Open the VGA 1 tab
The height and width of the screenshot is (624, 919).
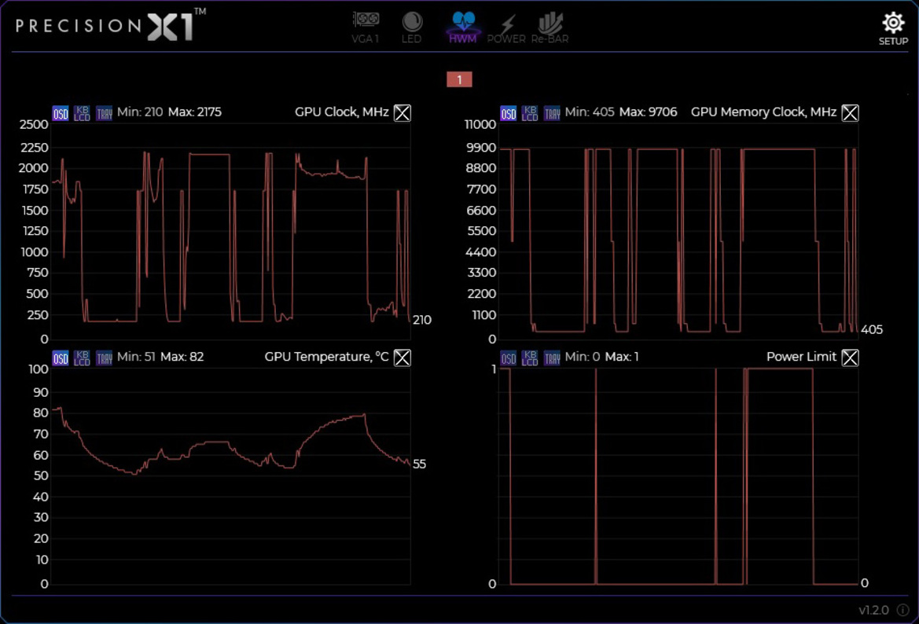click(x=366, y=27)
